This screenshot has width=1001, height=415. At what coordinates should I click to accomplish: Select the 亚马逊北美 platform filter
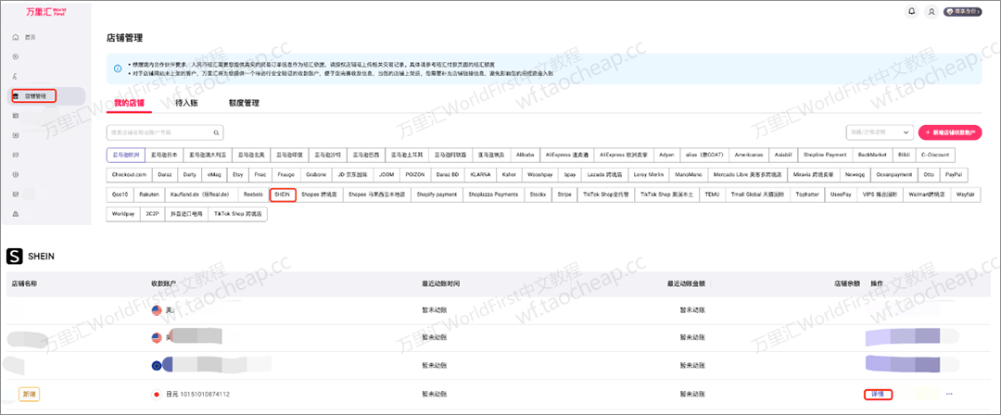[x=250, y=155]
